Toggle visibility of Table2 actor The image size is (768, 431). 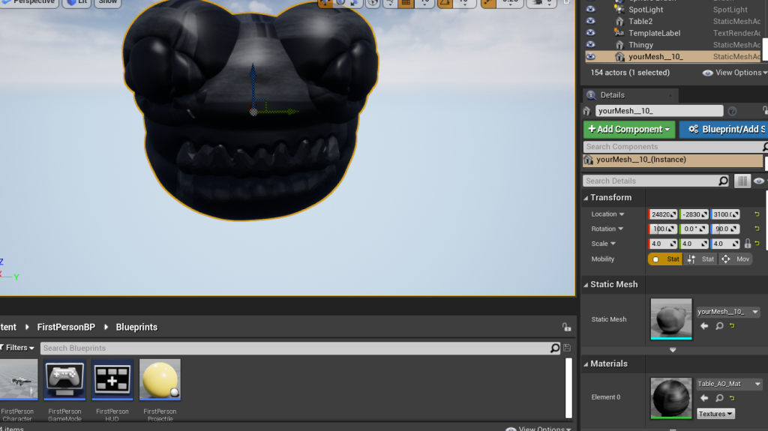[x=590, y=21]
